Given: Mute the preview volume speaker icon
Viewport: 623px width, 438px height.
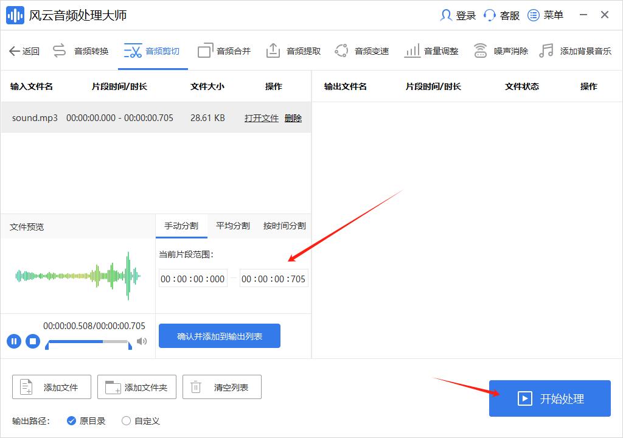Looking at the screenshot, I should pos(142,341).
